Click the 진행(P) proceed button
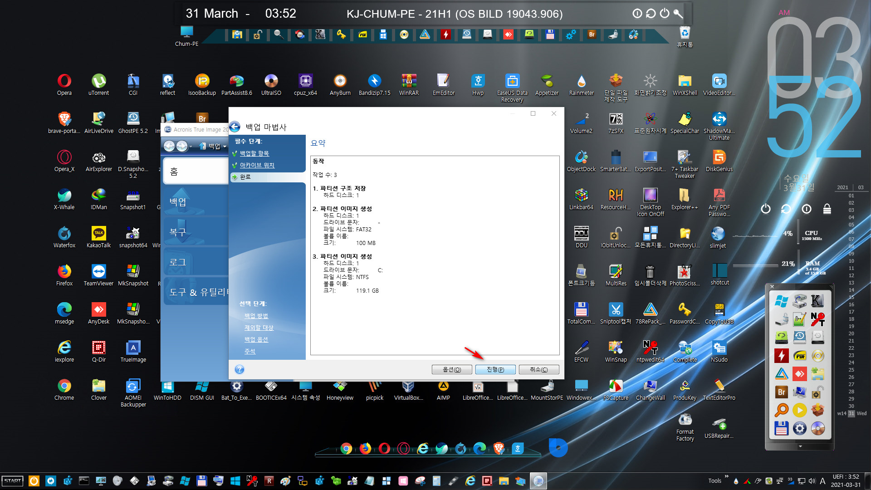Screen dimensions: 871x490 [495, 369]
